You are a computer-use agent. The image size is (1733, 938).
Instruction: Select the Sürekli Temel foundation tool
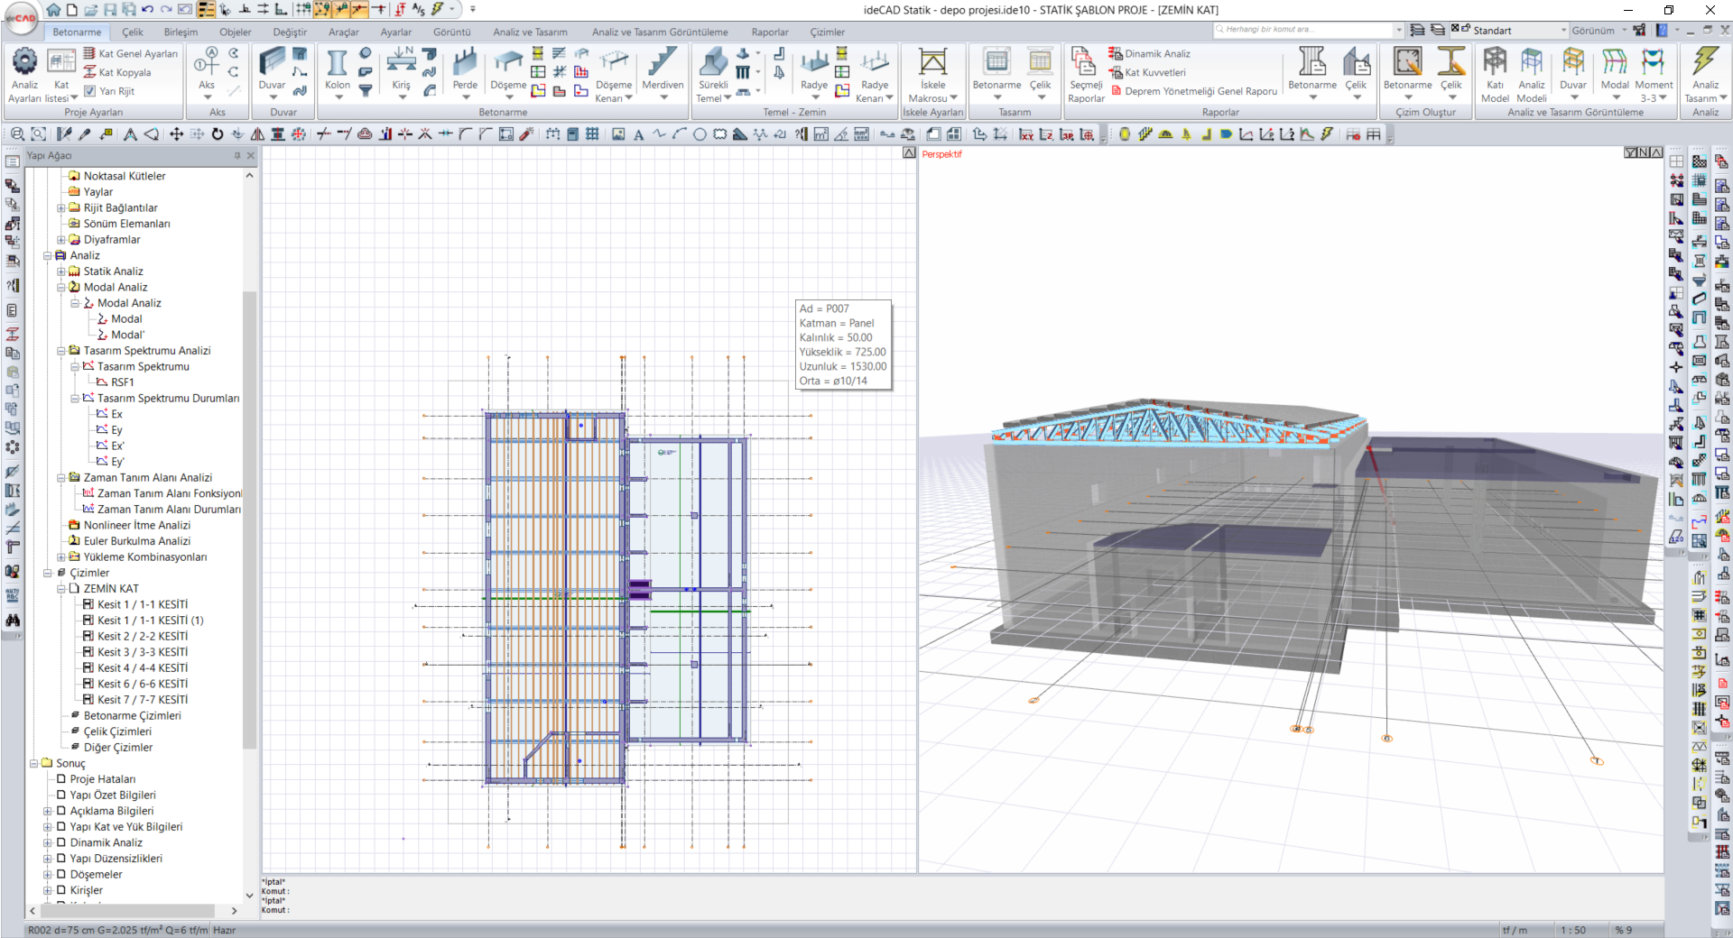point(713,72)
